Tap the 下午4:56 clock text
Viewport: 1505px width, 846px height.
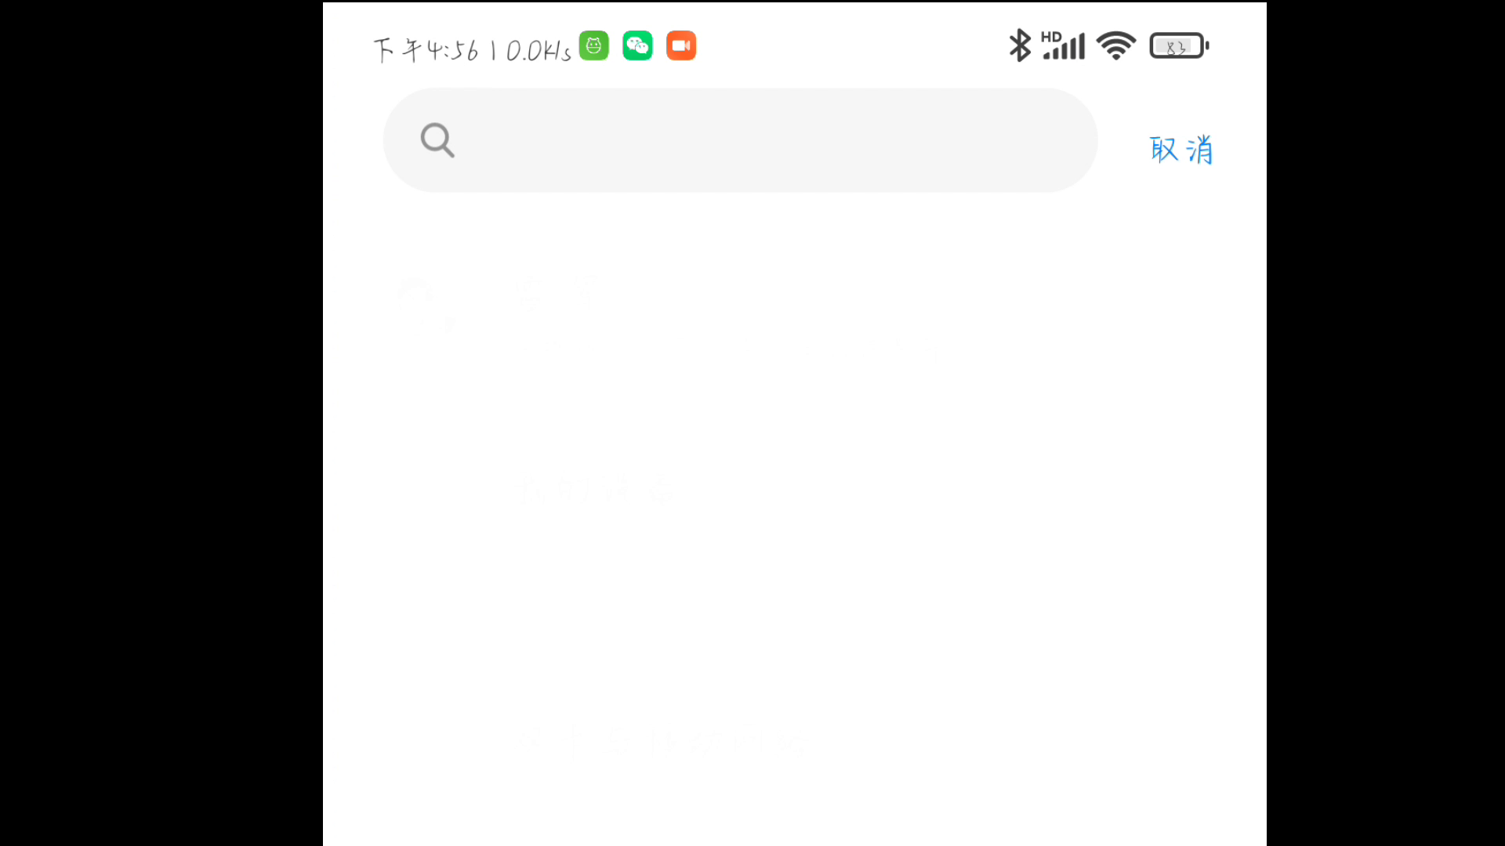tap(426, 50)
